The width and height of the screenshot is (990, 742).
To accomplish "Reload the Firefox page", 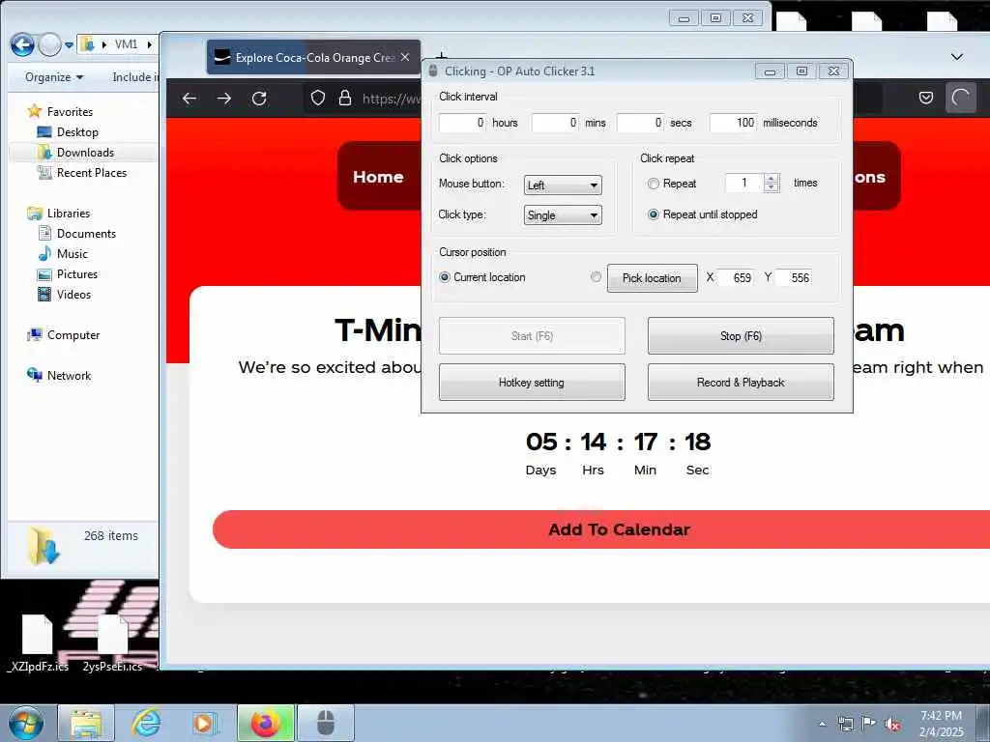I will (259, 99).
